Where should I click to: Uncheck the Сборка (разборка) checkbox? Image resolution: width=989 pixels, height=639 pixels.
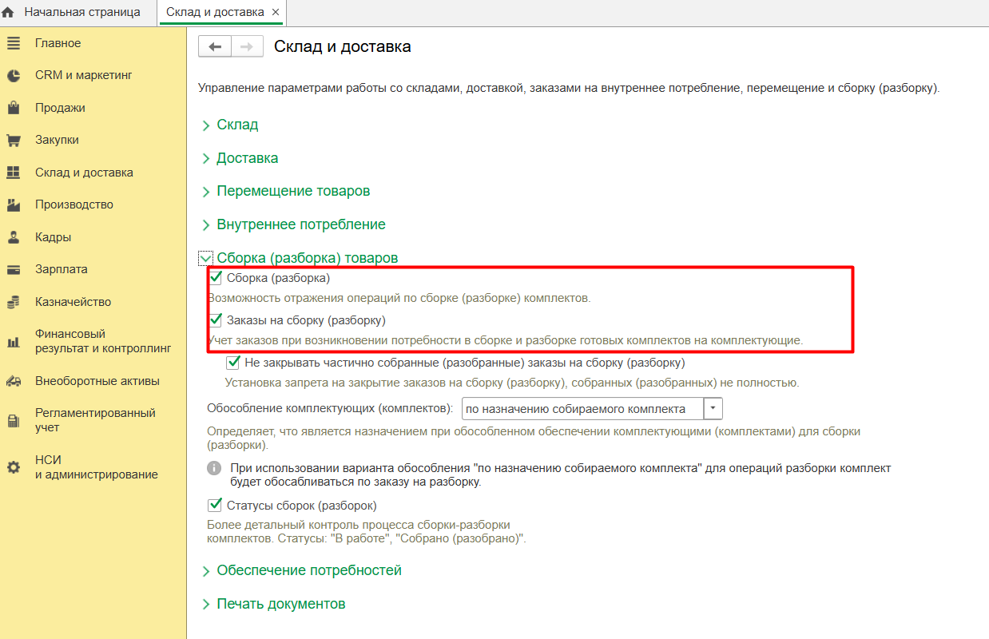[215, 278]
